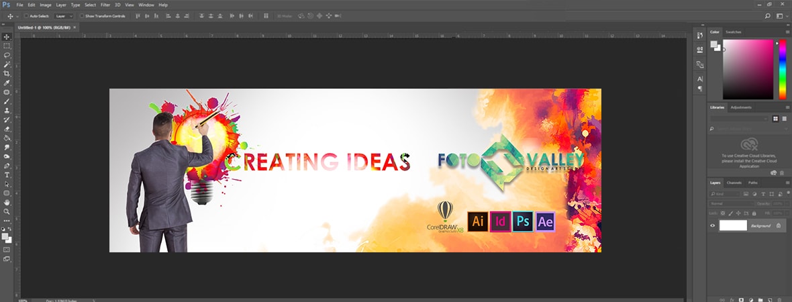The image size is (792, 302).
Task: Open the Layers panel flyout menu
Action: pyautogui.click(x=787, y=183)
